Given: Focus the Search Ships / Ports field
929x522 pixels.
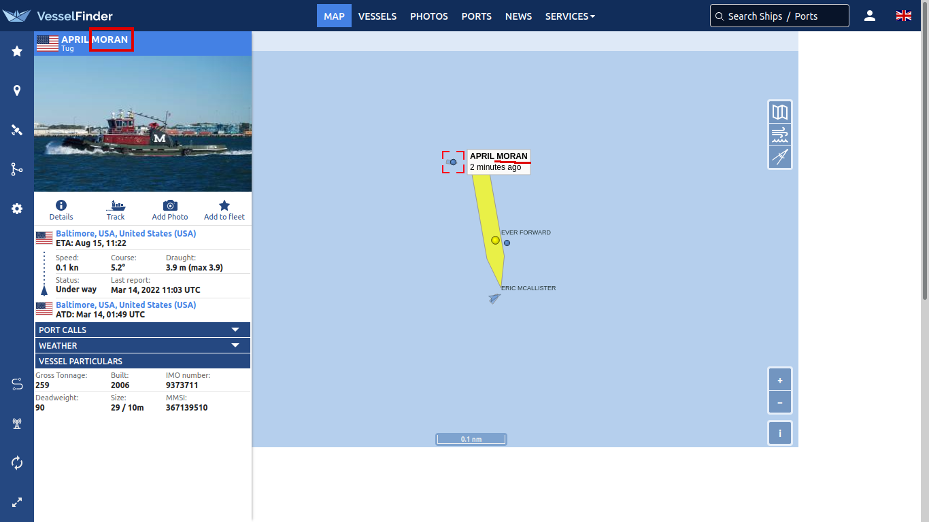Looking at the screenshot, I should [779, 16].
